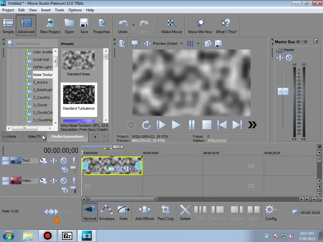Switch to the Video FX tab
This screenshot has width=323, height=242.
(34, 136)
